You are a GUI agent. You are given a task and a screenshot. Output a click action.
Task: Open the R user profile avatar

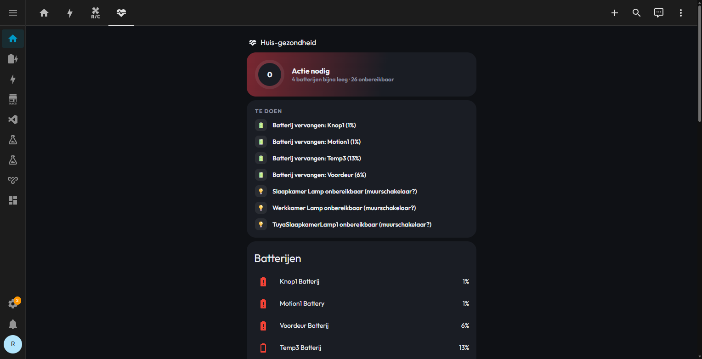[13, 344]
